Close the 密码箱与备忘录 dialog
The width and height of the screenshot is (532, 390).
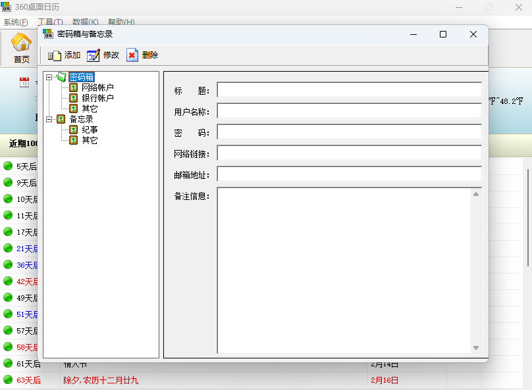pos(473,34)
